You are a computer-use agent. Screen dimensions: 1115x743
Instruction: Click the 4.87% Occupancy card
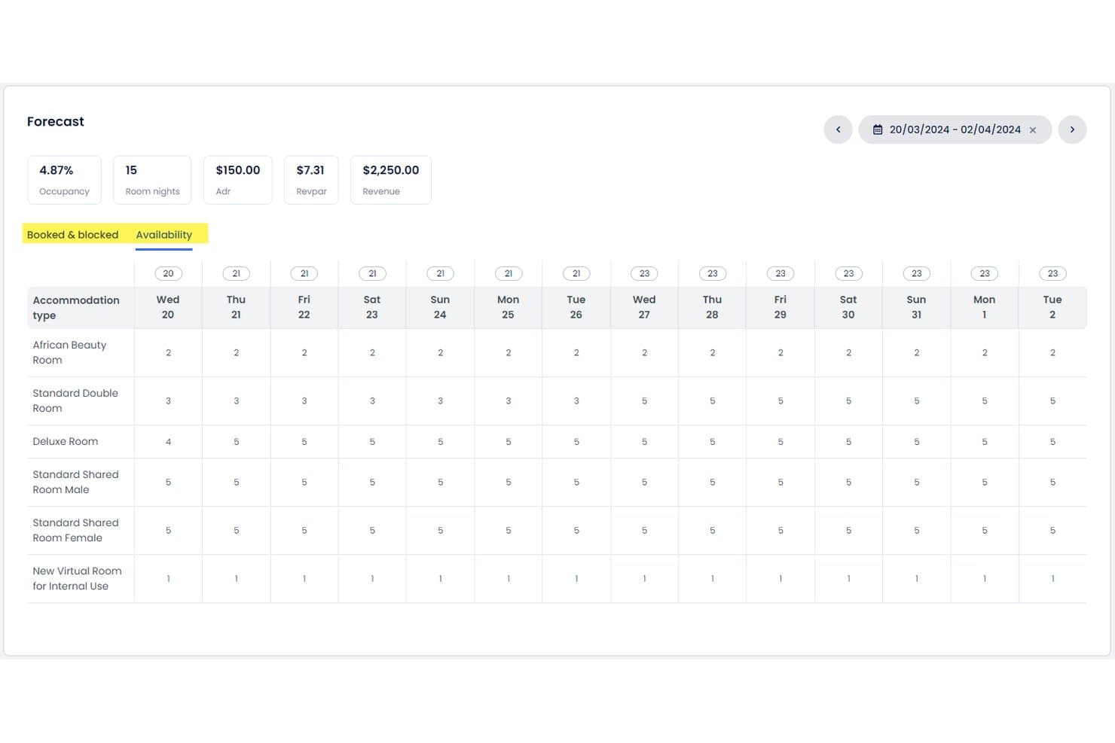point(64,180)
